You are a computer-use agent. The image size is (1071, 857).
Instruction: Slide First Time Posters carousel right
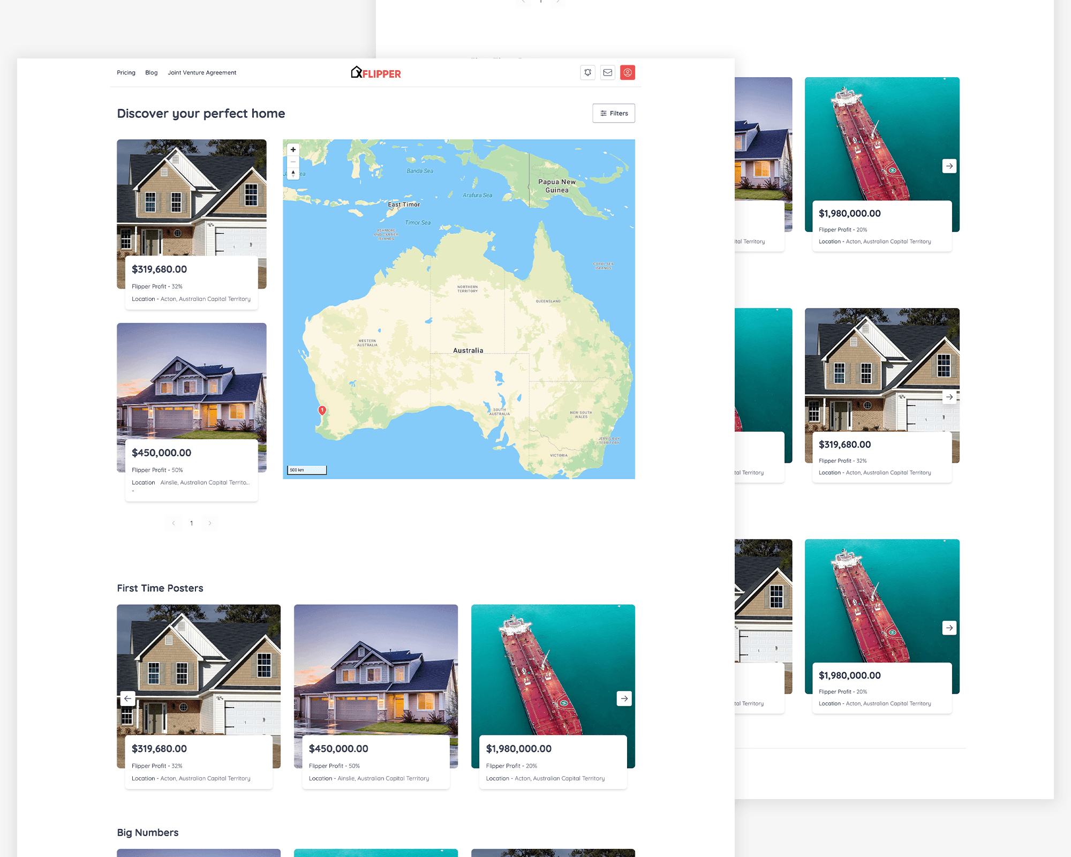pyautogui.click(x=624, y=698)
